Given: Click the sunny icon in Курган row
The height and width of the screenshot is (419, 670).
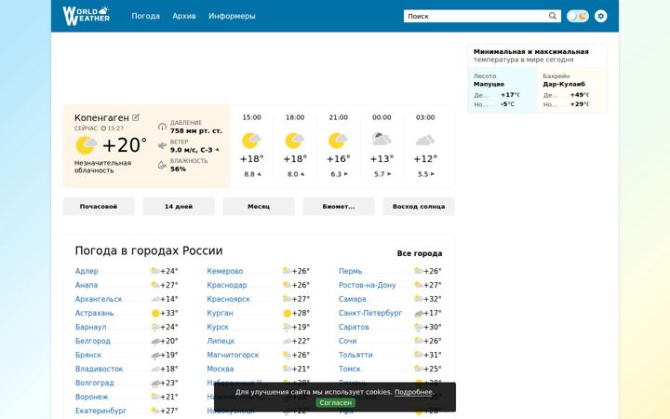Looking at the screenshot, I should pos(288,314).
